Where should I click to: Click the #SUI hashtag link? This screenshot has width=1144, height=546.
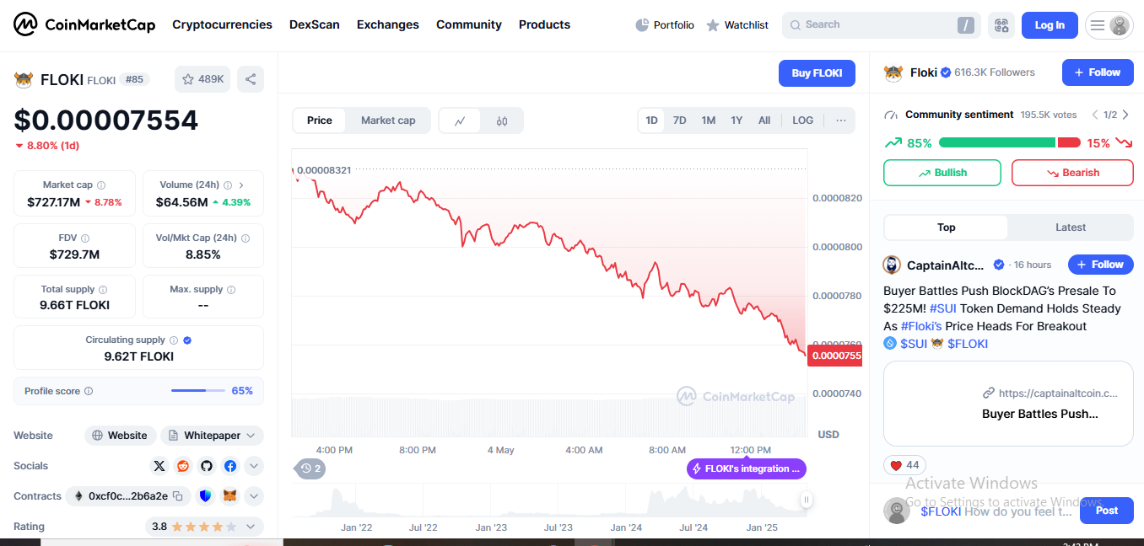click(943, 308)
